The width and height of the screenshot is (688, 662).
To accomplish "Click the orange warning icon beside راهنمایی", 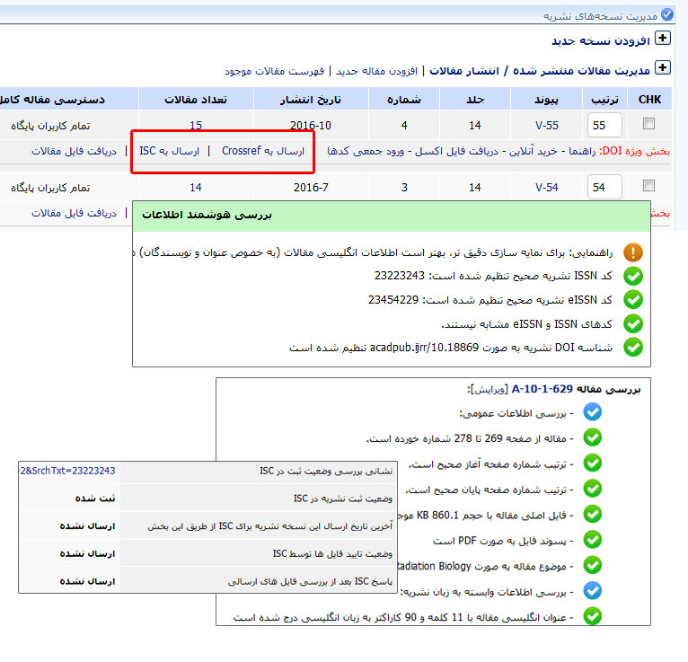I will [x=633, y=253].
